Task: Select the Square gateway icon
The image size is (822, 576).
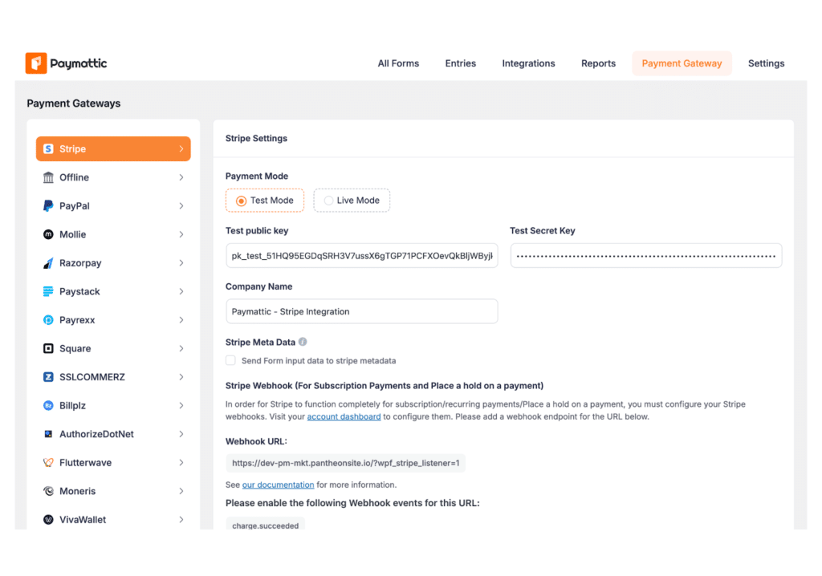Action: [48, 348]
